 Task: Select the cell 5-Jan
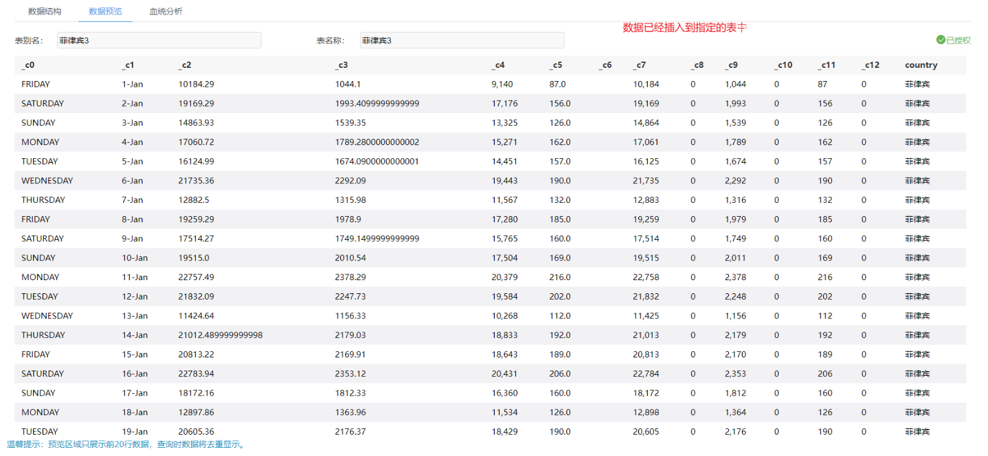pyautogui.click(x=132, y=161)
